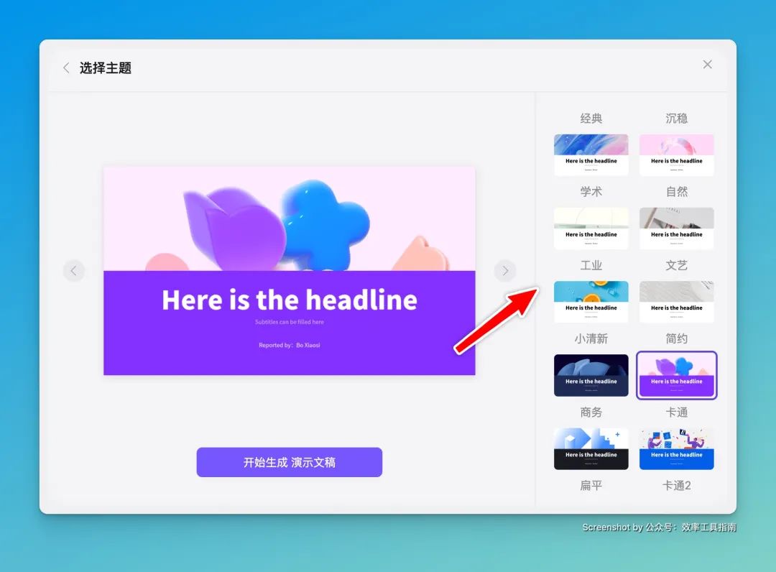776x572 pixels.
Task: Choose the blue cartoon people thumbnail above 卡通2
Action: [677, 449]
